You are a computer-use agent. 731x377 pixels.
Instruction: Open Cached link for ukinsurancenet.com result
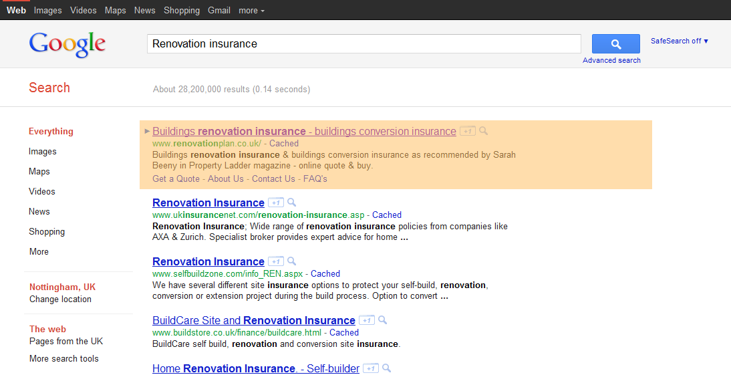(x=386, y=215)
